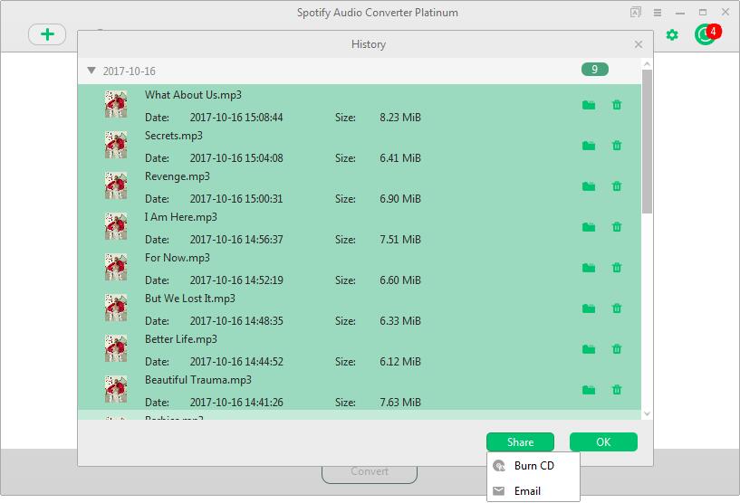Delete Beautiful Trauma.mp3 from history
740x503 pixels.
(x=616, y=390)
